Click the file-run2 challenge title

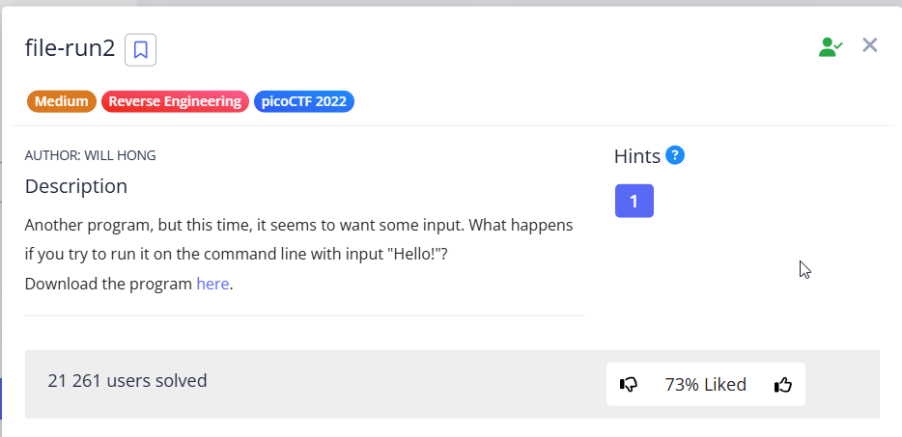[70, 49]
